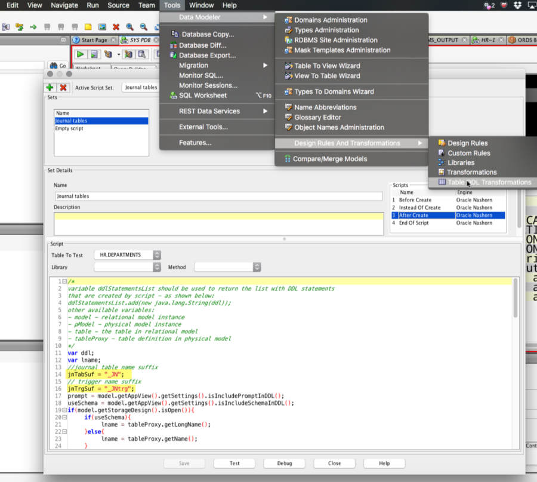Click the Debug button
Image resolution: width=537 pixels, height=482 pixels.
[285, 463]
